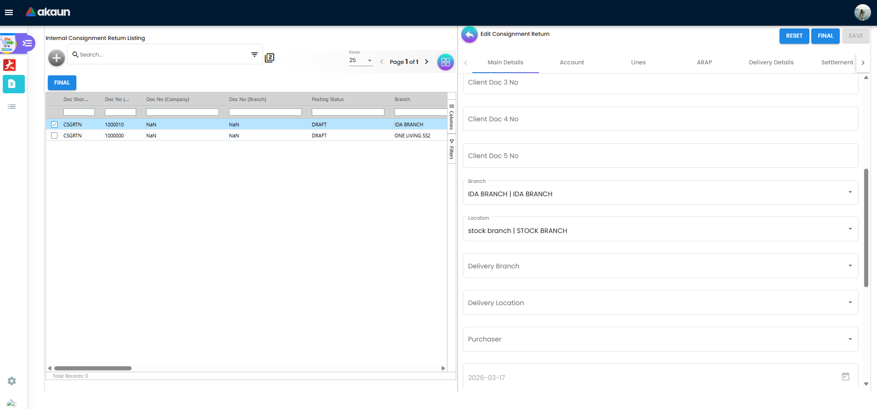This screenshot has width=877, height=409.
Task: Click the RESET button
Action: coord(794,36)
